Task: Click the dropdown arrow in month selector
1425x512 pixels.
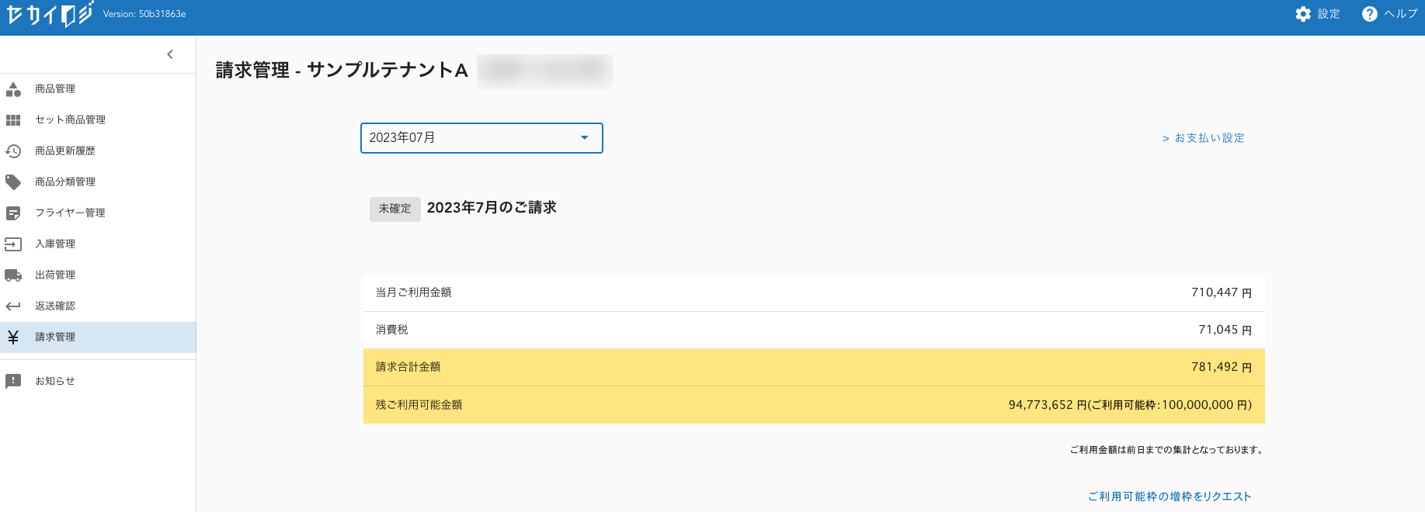Action: (x=585, y=138)
